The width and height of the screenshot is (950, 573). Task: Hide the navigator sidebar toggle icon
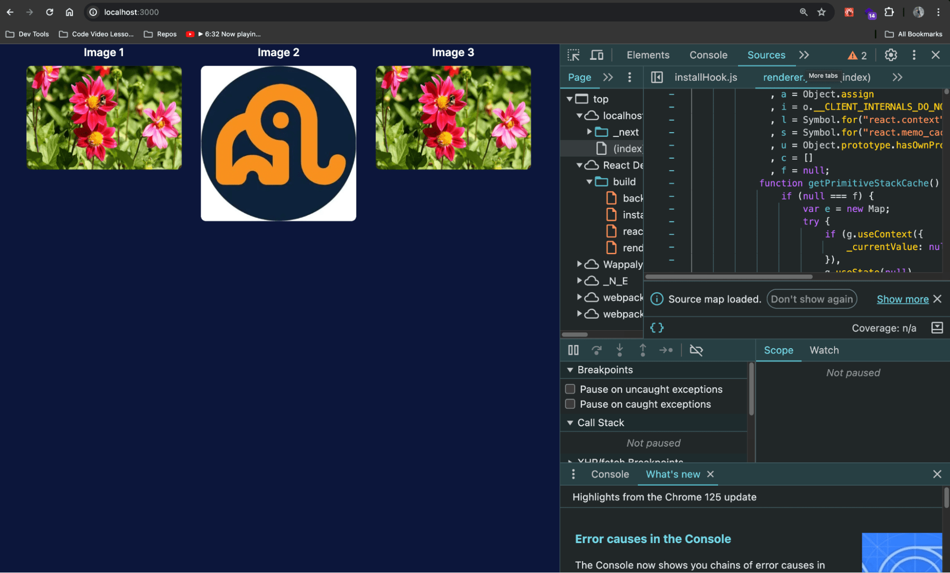[x=657, y=77]
